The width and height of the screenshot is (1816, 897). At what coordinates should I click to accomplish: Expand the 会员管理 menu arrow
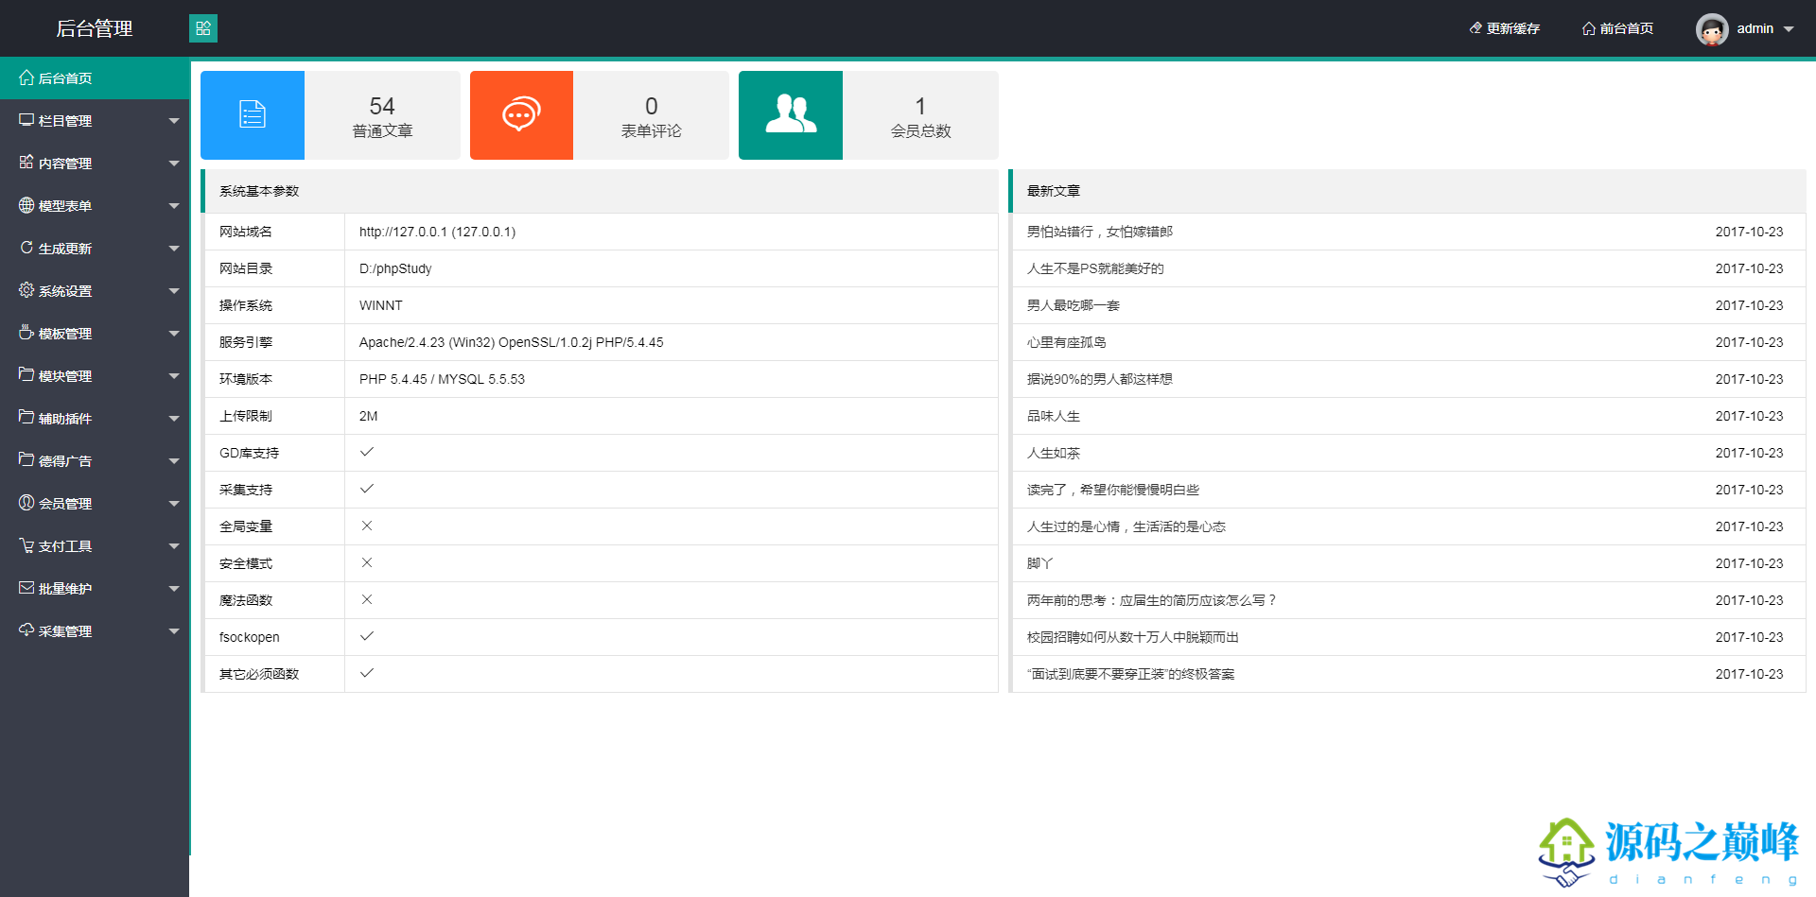[x=174, y=504]
